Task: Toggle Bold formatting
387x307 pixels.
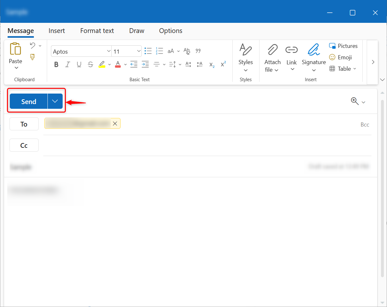Action: (x=56, y=64)
